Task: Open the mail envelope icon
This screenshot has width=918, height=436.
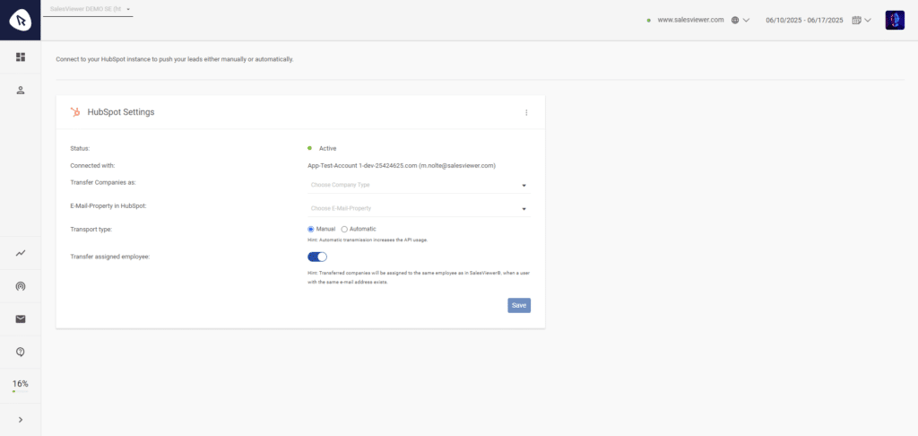Action: point(21,318)
